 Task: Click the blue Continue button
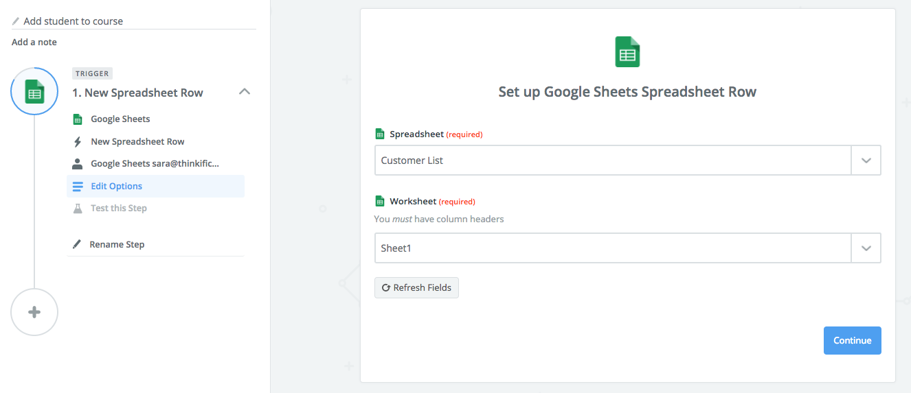pyautogui.click(x=852, y=340)
